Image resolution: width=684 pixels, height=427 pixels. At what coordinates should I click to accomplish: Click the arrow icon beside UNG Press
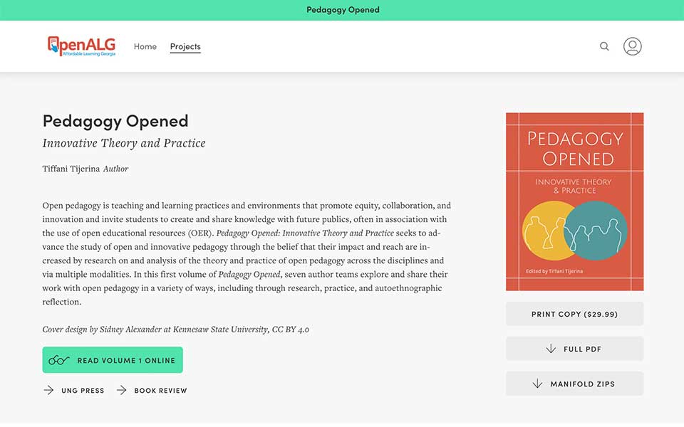[x=48, y=390]
